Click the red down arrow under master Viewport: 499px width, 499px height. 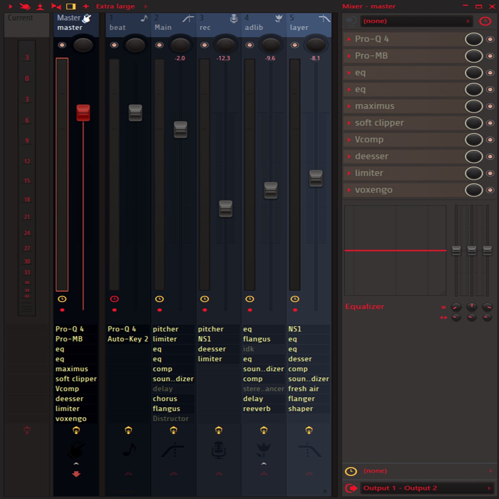(x=76, y=474)
